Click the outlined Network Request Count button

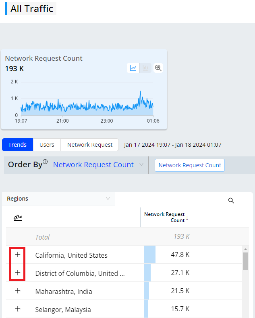click(x=190, y=165)
